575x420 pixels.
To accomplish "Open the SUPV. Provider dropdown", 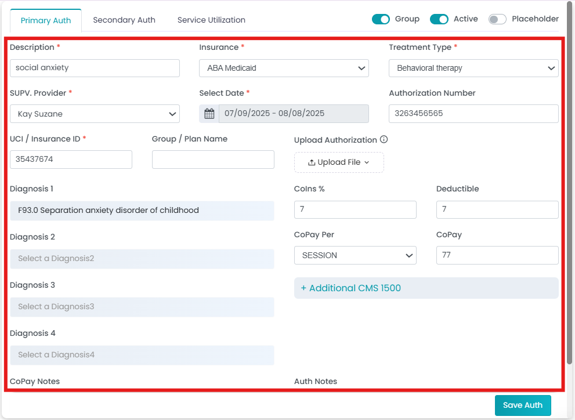I will (95, 114).
